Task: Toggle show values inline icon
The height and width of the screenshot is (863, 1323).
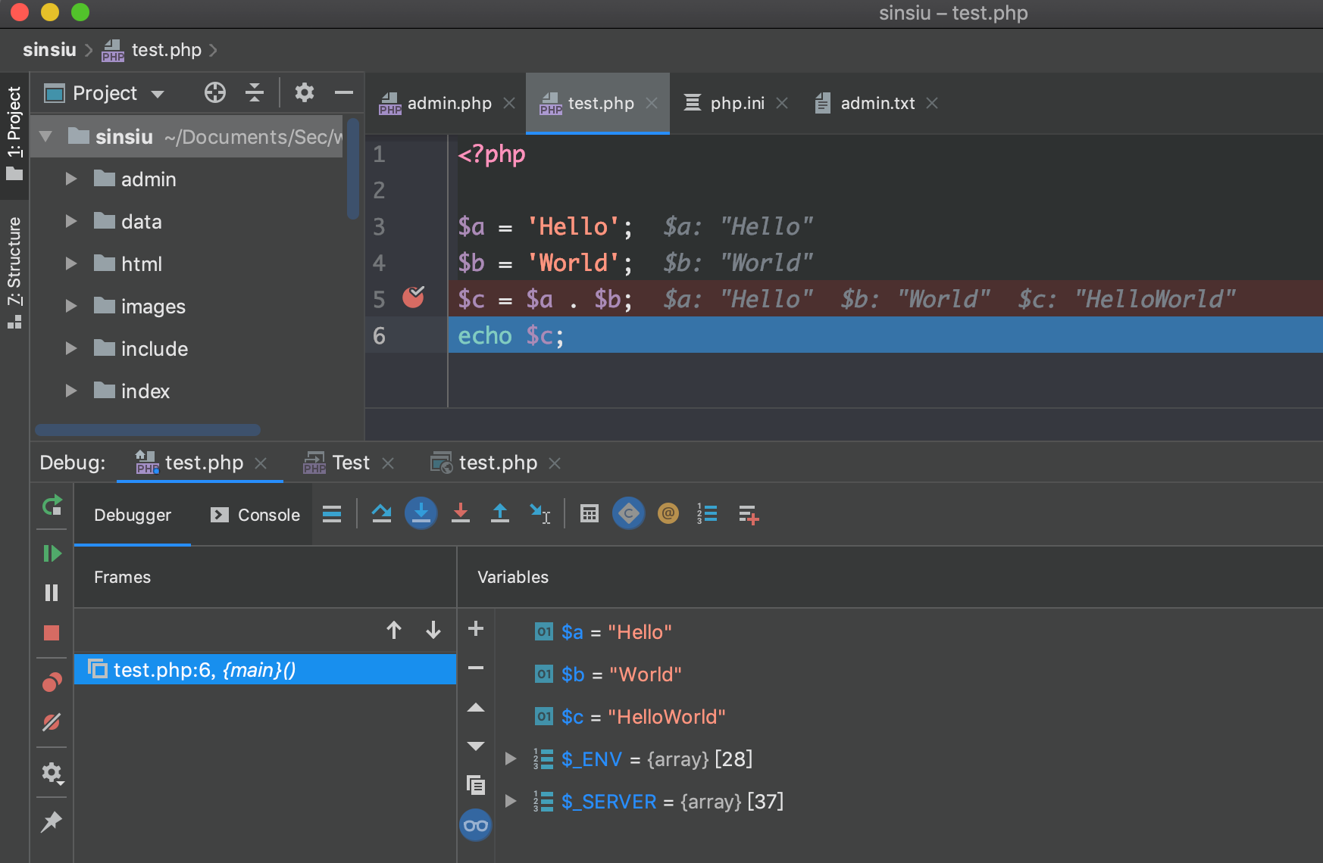Action: coord(629,514)
